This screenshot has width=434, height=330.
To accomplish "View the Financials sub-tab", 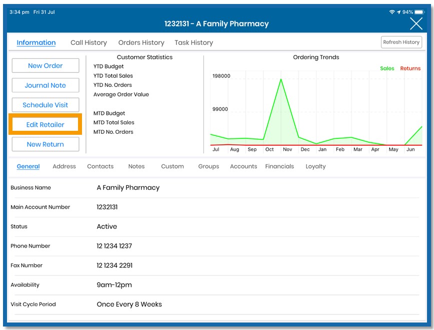I will (x=279, y=166).
